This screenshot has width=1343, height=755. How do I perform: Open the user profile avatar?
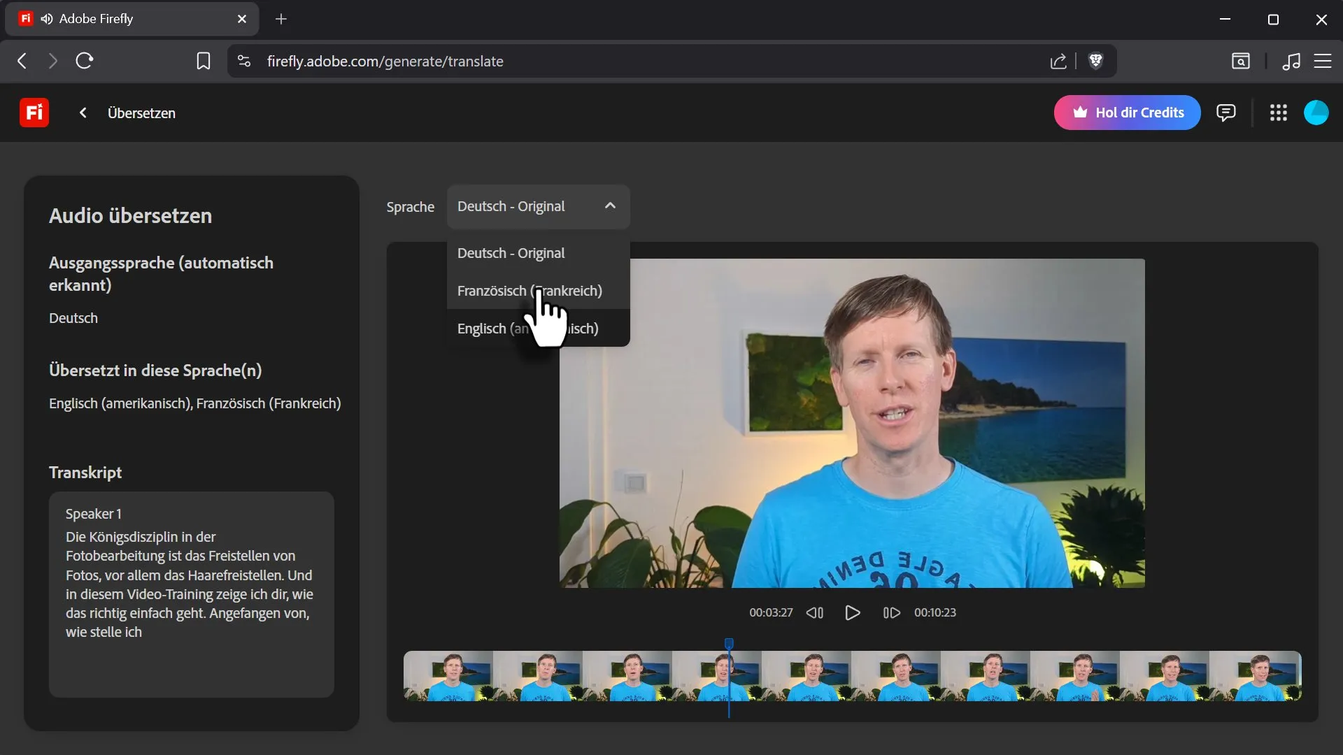click(1316, 113)
